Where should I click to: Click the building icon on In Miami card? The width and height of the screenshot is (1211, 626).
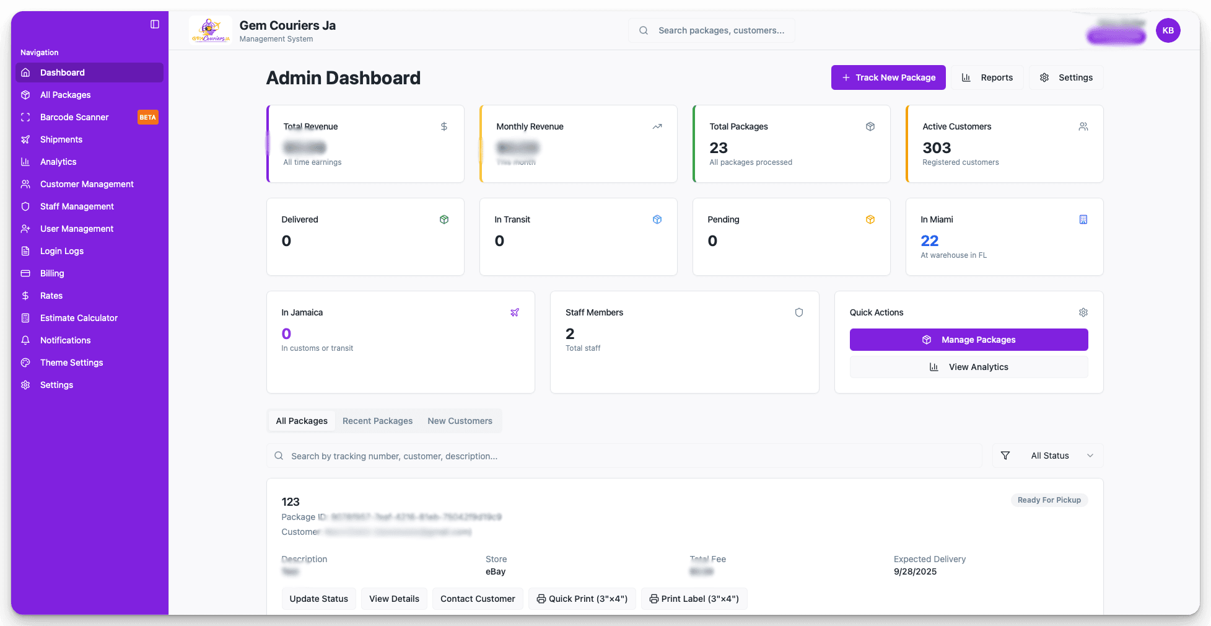(1083, 219)
